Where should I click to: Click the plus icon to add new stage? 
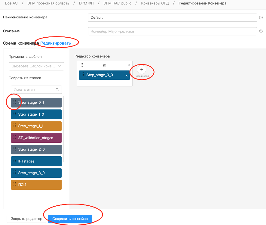142,70
